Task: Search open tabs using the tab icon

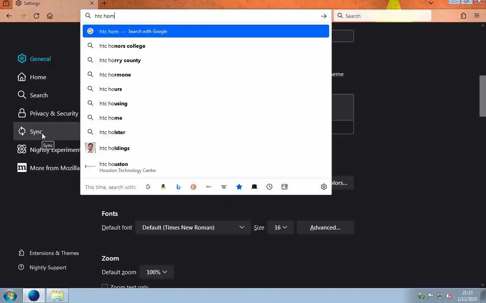Action: (x=254, y=187)
